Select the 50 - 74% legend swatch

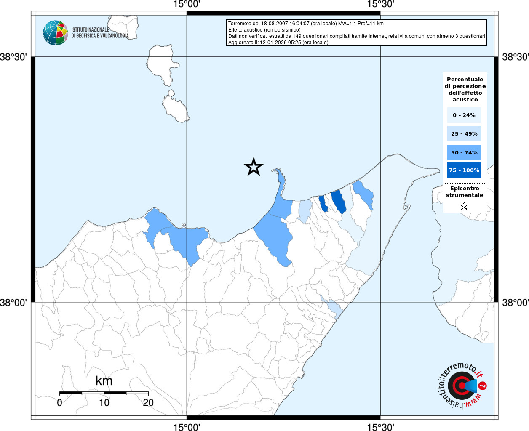(x=464, y=152)
